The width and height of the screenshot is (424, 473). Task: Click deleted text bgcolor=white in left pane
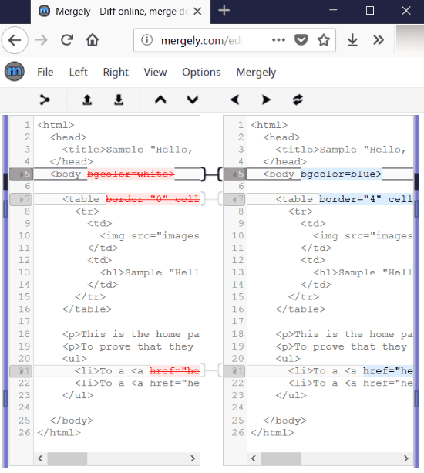[131, 174]
